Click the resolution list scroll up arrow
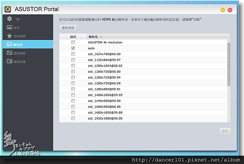This screenshot has width=244, height=164. pos(229,41)
